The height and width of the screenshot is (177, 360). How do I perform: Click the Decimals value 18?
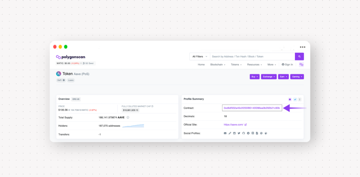point(225,116)
